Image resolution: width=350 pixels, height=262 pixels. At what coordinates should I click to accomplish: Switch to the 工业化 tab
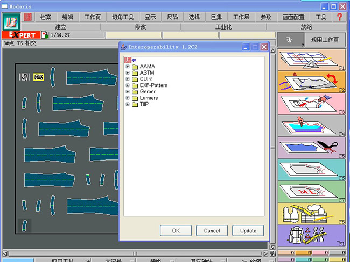tap(223, 26)
